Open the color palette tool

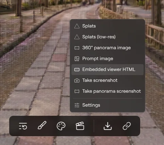coord(61,126)
